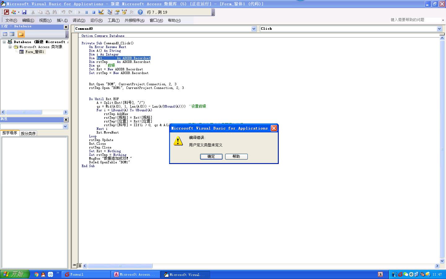Image resolution: width=446 pixels, height=279 pixels.
Task: Collapse the Microsoft Access 类对象 folder
Action: 10,47
